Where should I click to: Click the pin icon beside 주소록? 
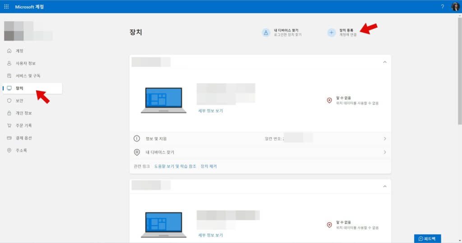[9, 150]
